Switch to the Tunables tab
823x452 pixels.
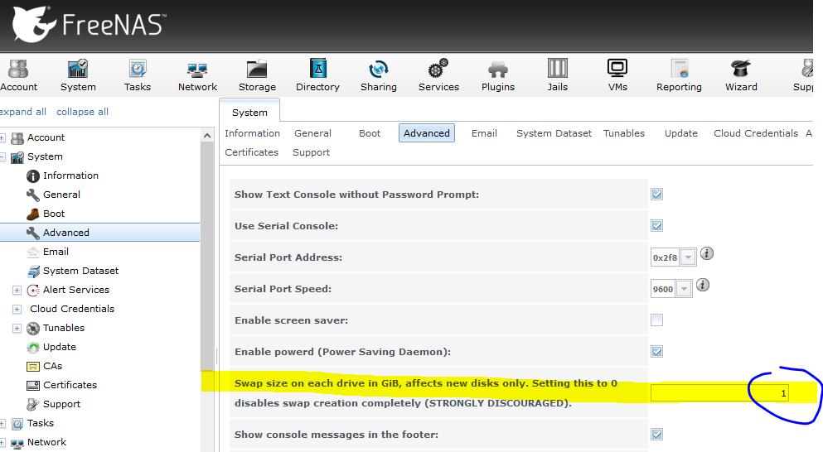pos(623,133)
